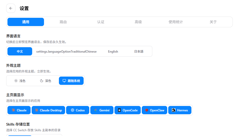Click the 外观主题 section heading
This screenshot has width=239, height=140.
point(13,65)
